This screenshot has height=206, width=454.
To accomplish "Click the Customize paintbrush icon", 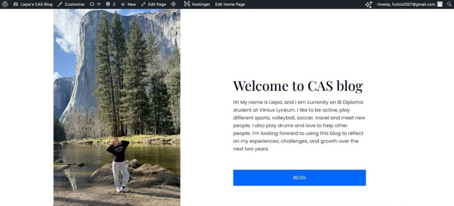I will (x=60, y=4).
